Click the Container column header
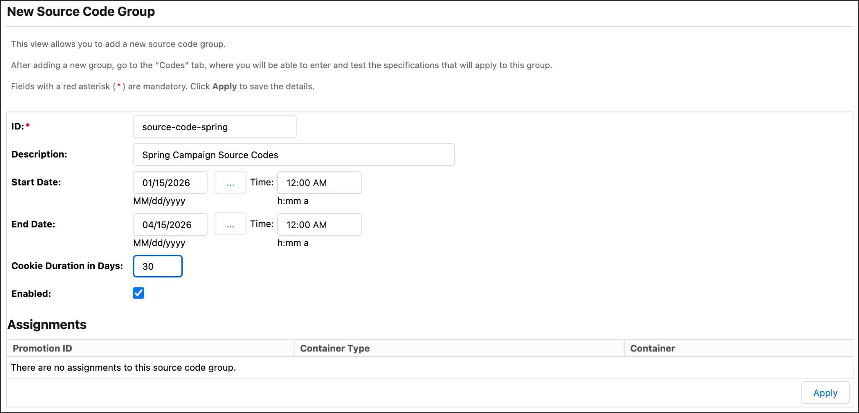Image resolution: width=859 pixels, height=413 pixels. click(738, 348)
